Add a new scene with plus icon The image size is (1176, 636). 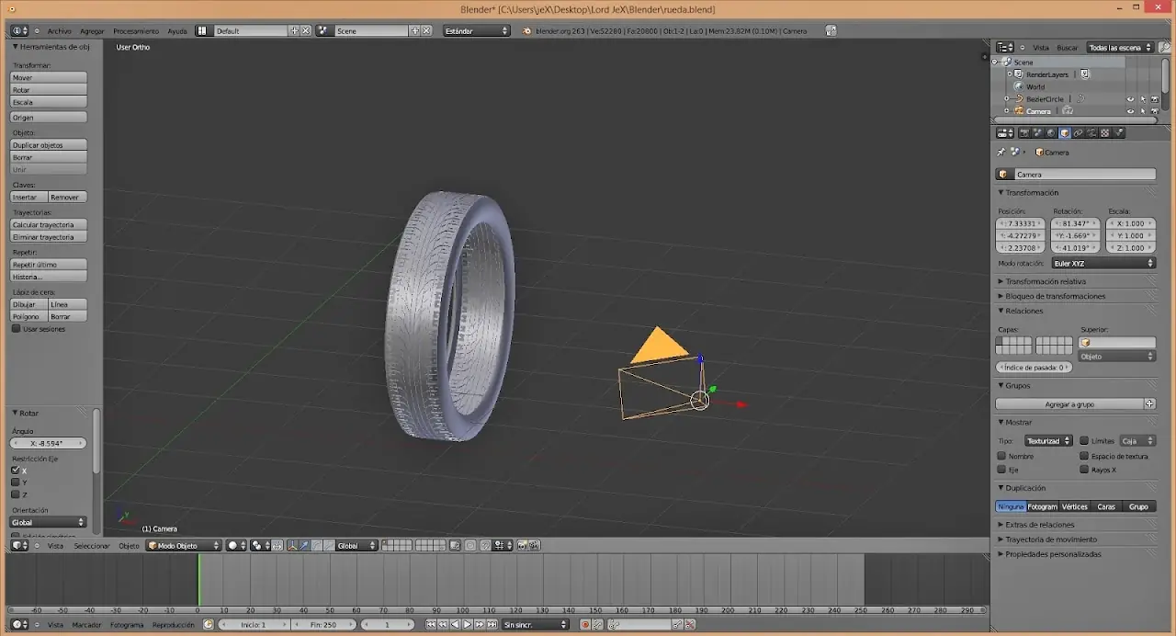coord(414,30)
